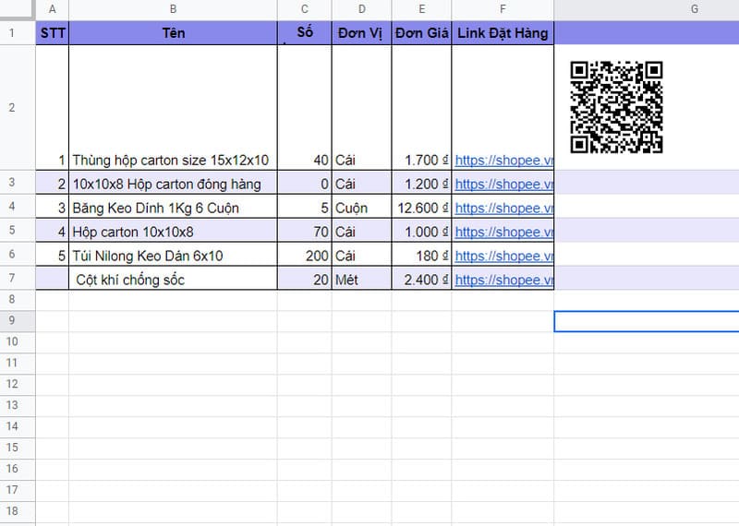Screen dimensions: 739x526
Task: Select cell Băng Keo Dính 1Kg 6 Cuộn
Action: (173, 207)
